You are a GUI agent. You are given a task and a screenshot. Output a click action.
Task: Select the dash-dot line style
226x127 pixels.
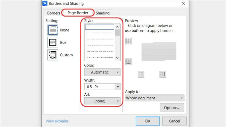(100, 51)
